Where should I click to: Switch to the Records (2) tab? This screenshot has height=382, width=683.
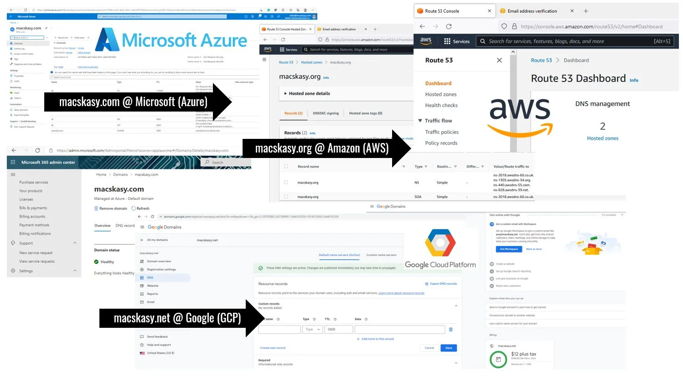coord(294,113)
